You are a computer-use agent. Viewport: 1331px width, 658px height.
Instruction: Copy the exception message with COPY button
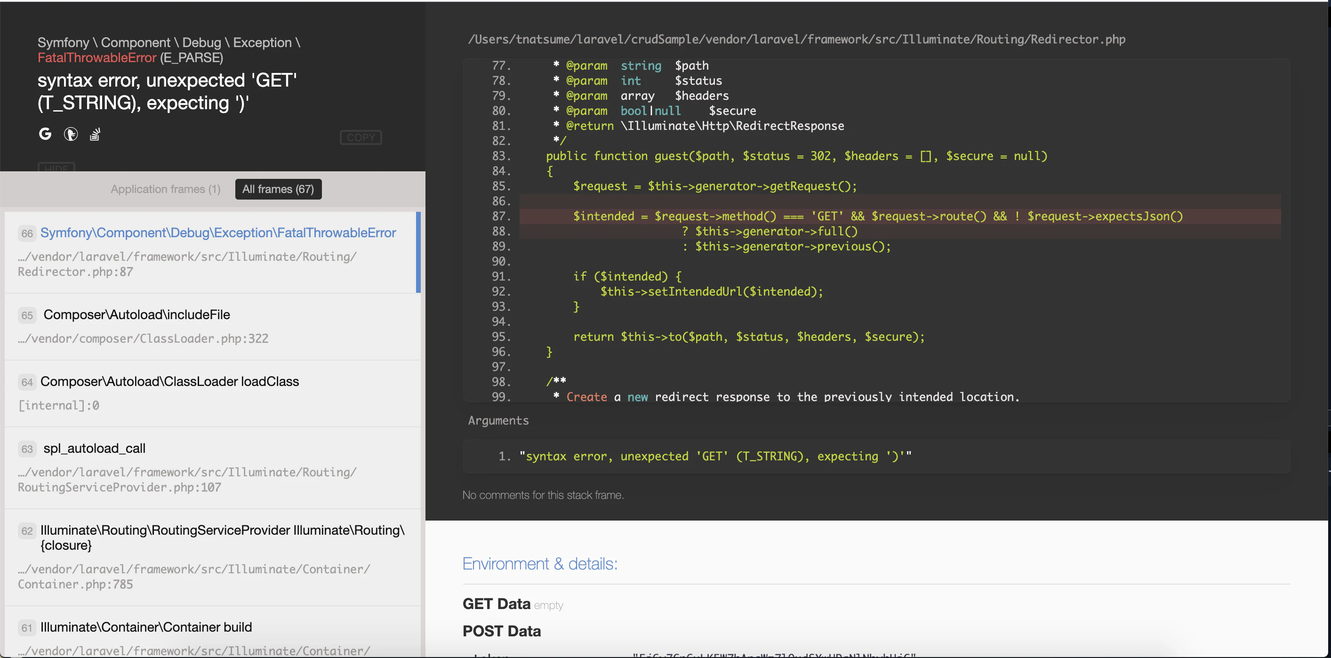[x=361, y=137]
